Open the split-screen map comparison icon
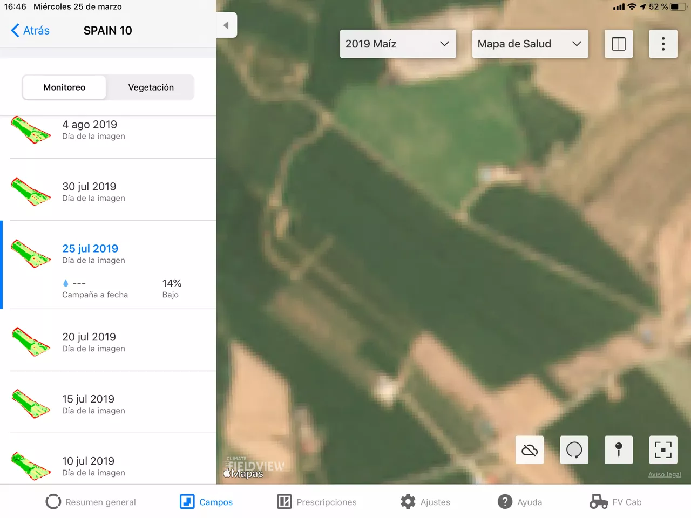Image resolution: width=691 pixels, height=518 pixels. (x=618, y=44)
